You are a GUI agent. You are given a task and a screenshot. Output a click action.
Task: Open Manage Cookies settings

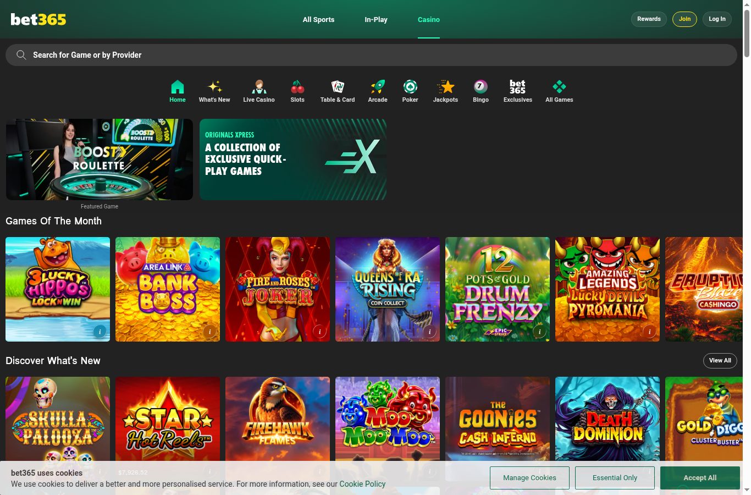click(529, 478)
